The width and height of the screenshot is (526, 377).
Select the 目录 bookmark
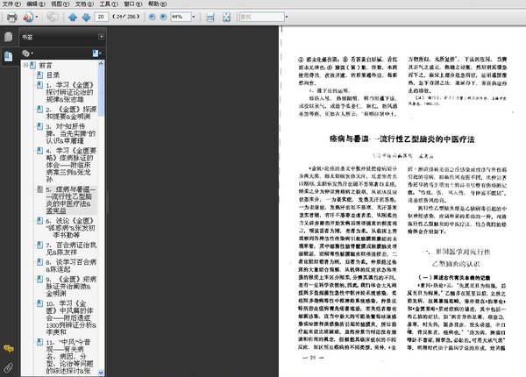53,75
